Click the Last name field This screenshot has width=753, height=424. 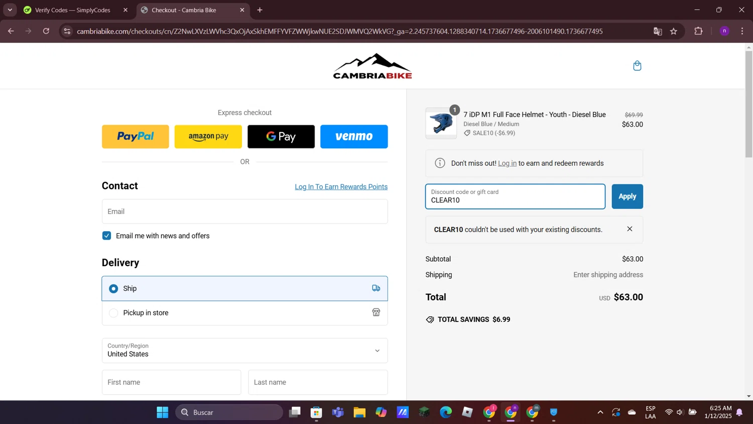coord(318,382)
